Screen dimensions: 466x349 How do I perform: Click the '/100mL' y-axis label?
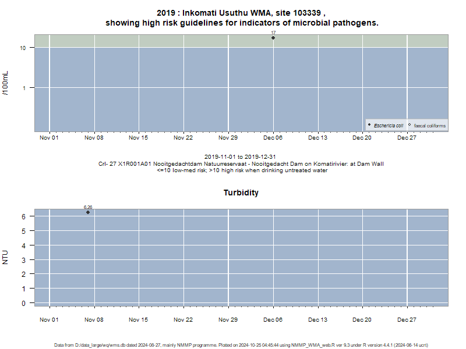[5, 83]
